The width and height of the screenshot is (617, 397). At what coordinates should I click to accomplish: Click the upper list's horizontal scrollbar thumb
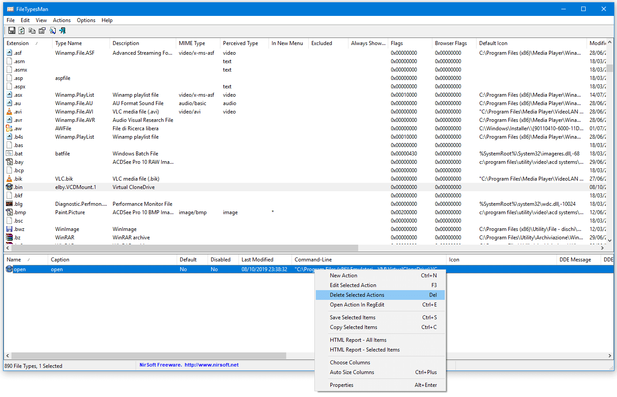click(x=185, y=248)
